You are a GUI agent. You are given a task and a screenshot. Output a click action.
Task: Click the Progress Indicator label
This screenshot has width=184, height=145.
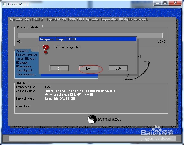coord(28,27)
